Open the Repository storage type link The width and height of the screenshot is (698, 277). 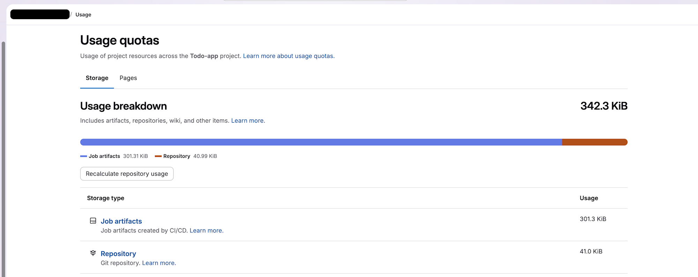[x=118, y=254]
